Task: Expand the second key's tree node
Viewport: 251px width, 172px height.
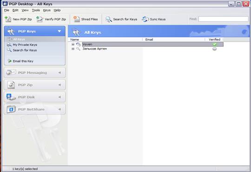Action: click(73, 49)
